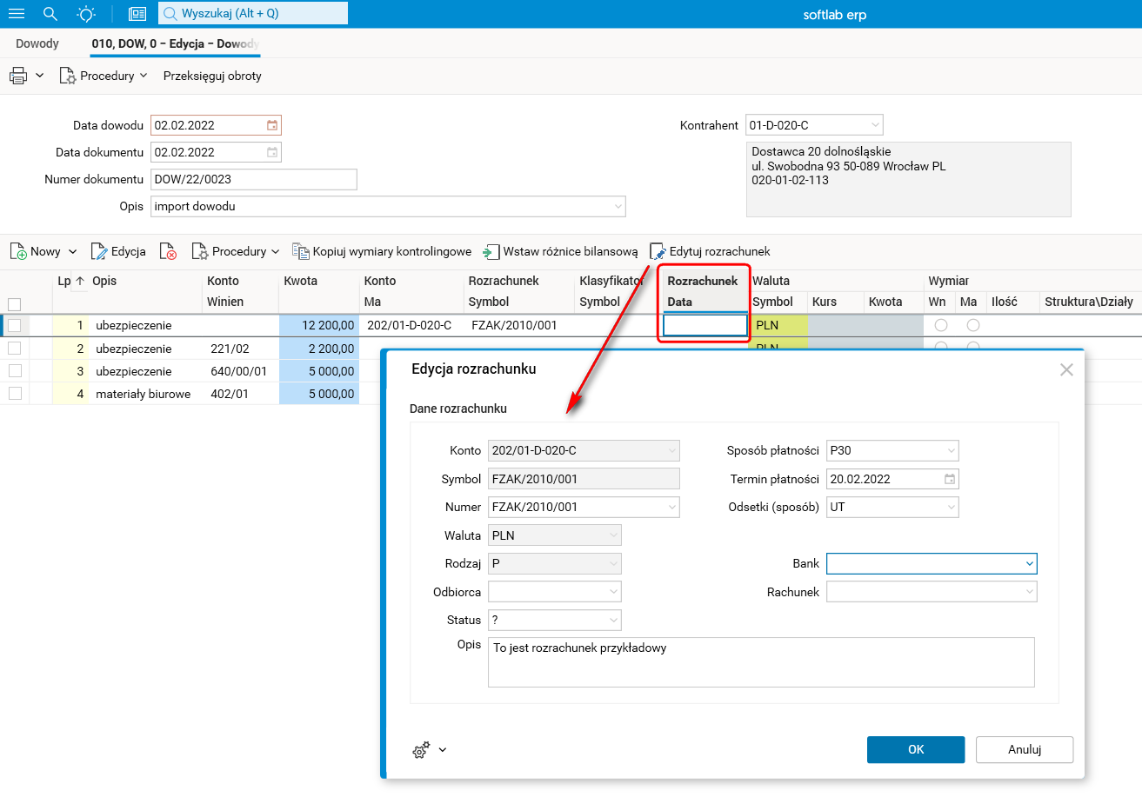The image size is (1142, 804).
Task: Expand the Nowy dropdown arrow
Action: [72, 251]
